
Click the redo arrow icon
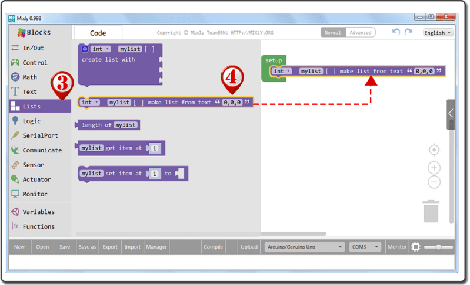(409, 32)
